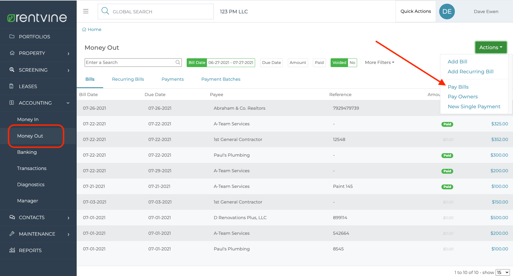Click the Paul's Plumbing 8545 row payee

click(x=231, y=249)
